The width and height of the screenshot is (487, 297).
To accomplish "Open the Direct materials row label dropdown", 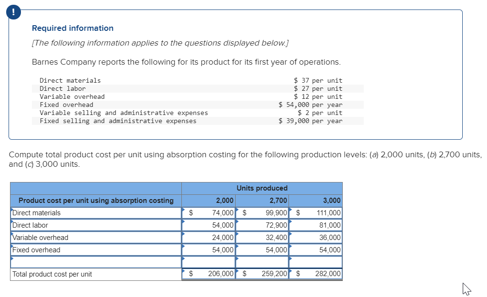I will pyautogui.click(x=96, y=213).
